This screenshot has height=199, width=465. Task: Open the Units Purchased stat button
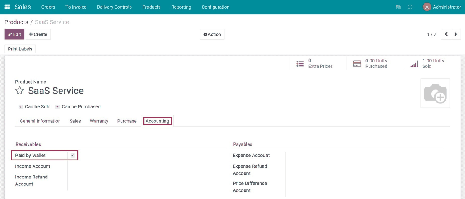[x=375, y=63]
